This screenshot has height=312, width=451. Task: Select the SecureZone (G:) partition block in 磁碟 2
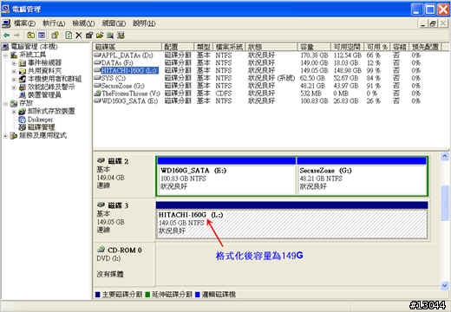(x=362, y=176)
